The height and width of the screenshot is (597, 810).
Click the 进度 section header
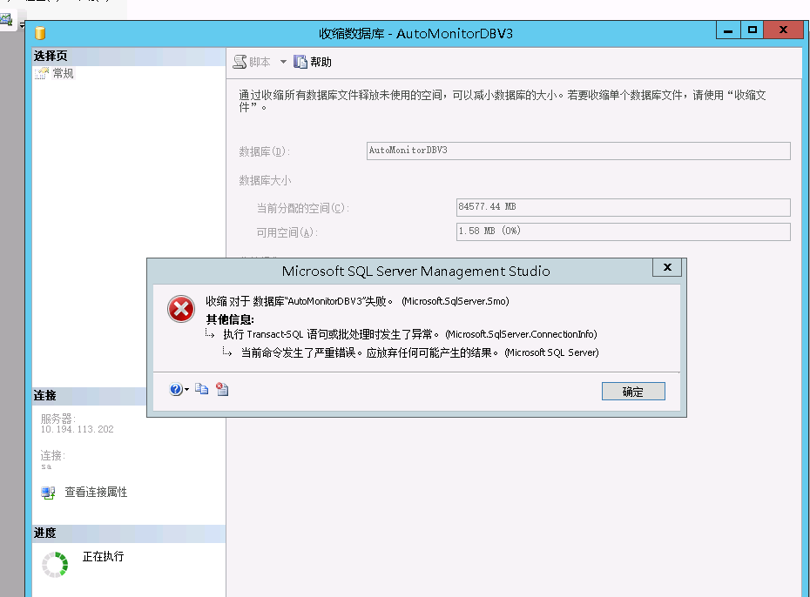[129, 533]
